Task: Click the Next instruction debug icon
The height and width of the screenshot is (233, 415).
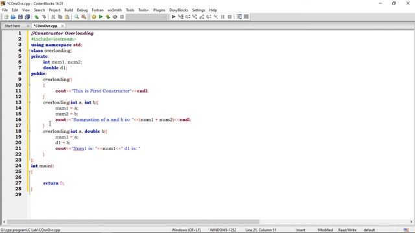Action: coord(209,17)
